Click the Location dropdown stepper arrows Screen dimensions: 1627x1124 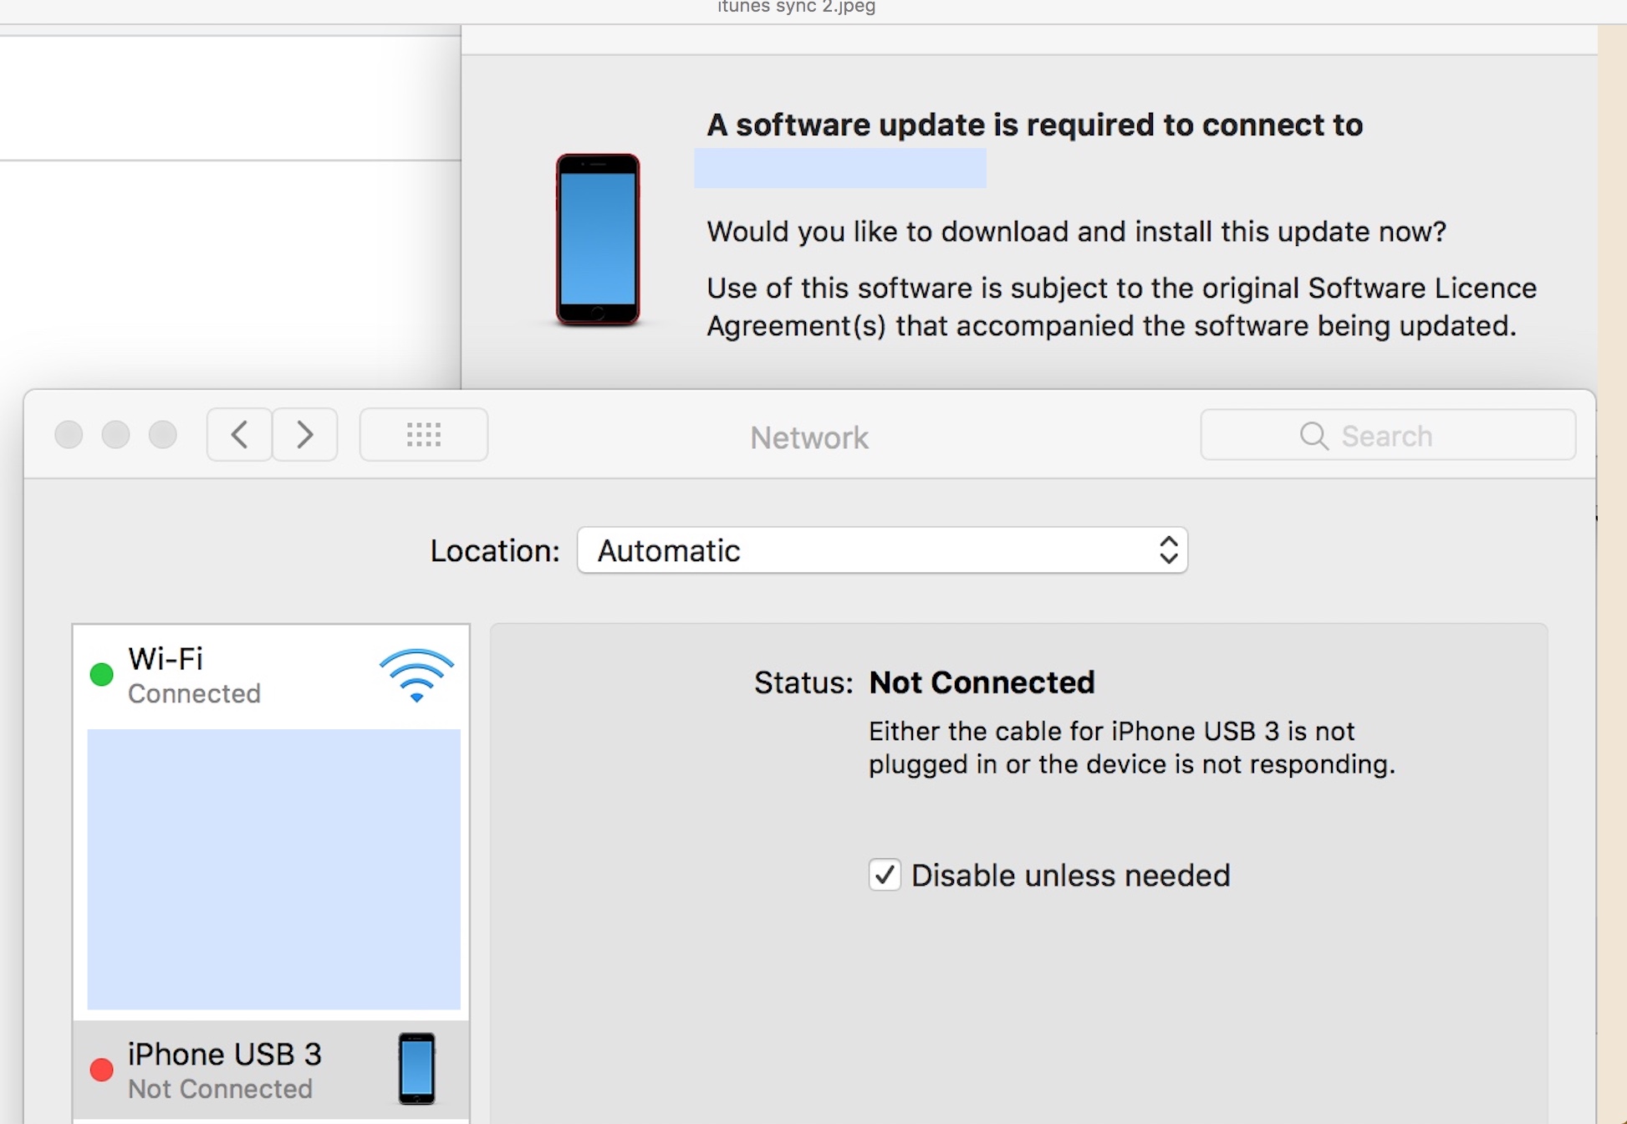pos(1168,550)
